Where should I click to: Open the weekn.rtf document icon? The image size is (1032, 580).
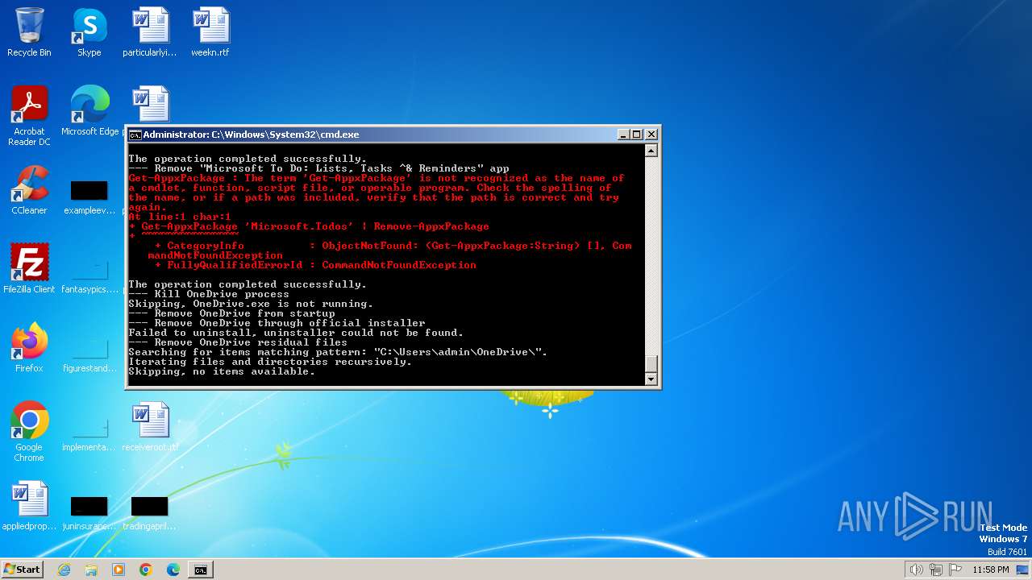click(x=210, y=32)
